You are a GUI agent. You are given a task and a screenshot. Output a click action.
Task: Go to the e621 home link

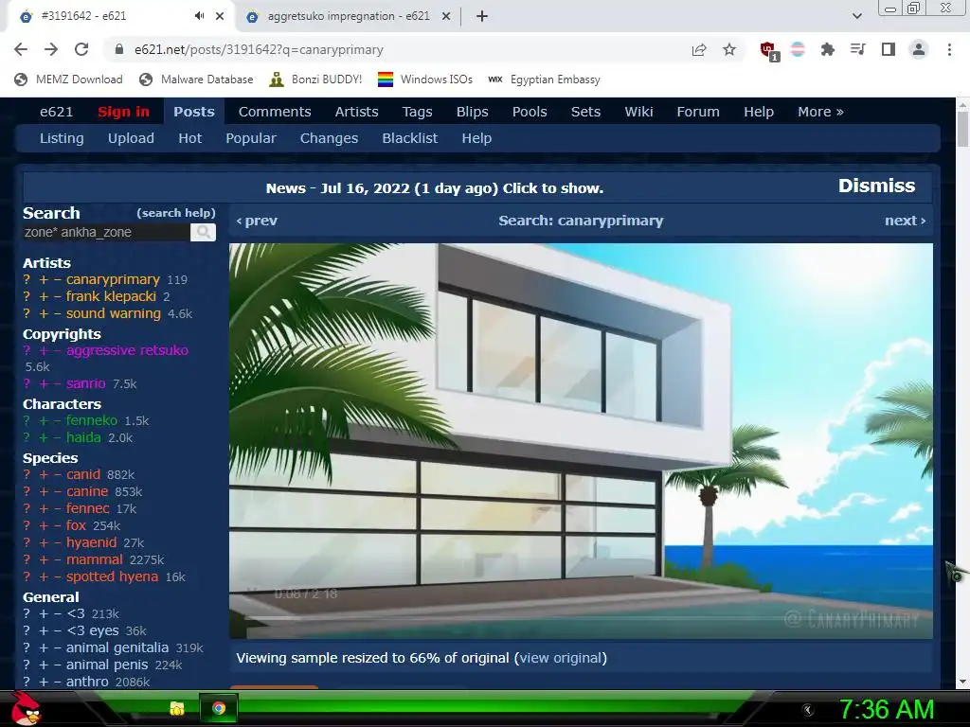[x=56, y=112]
